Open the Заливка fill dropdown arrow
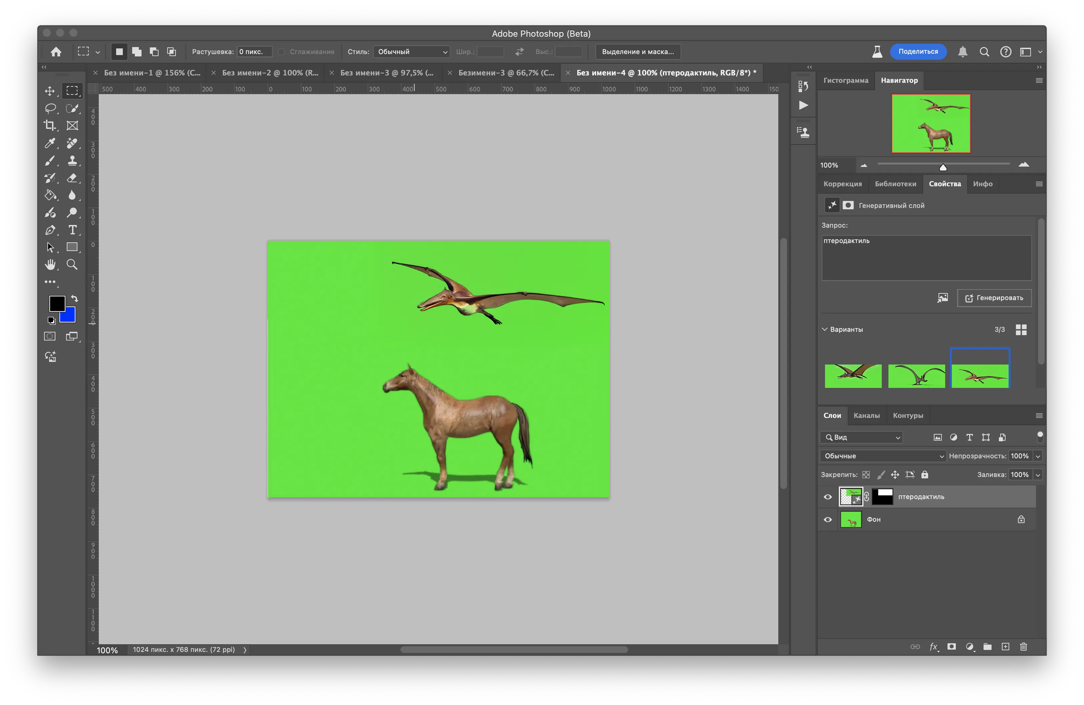 (1038, 475)
